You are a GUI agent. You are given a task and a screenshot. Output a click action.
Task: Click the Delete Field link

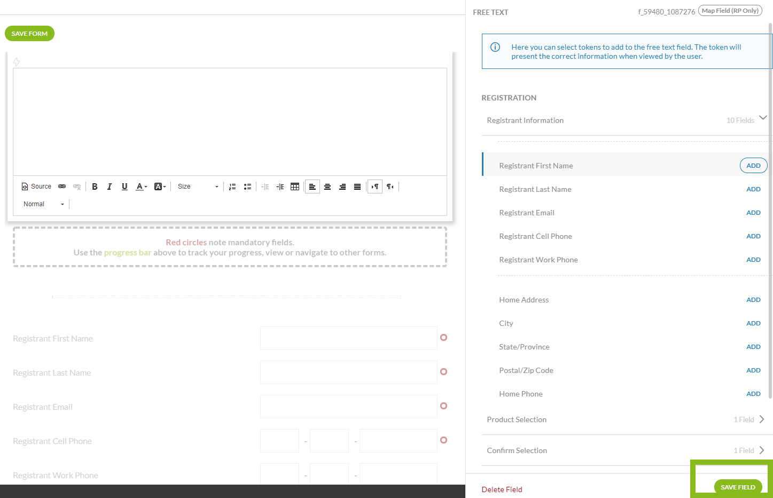(502, 489)
